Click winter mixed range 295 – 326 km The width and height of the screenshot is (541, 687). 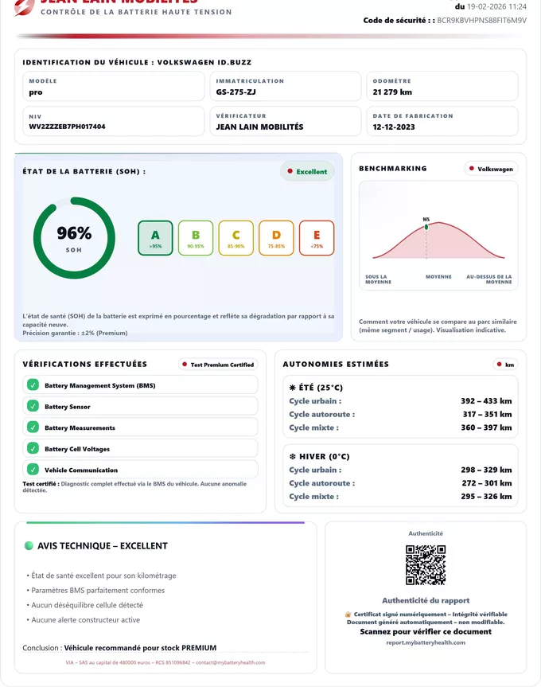(x=486, y=497)
